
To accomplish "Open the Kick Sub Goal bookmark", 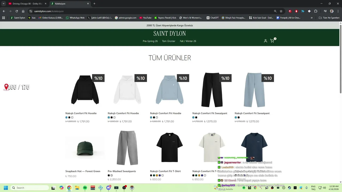I will coord(261,18).
